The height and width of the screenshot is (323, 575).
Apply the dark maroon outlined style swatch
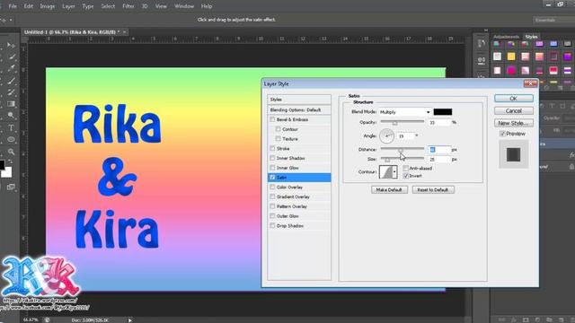pos(553,57)
